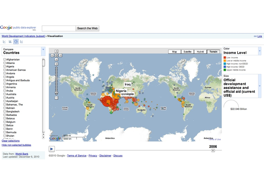Select the map chart view icon
This screenshot has height=182, width=264.
point(16,42)
